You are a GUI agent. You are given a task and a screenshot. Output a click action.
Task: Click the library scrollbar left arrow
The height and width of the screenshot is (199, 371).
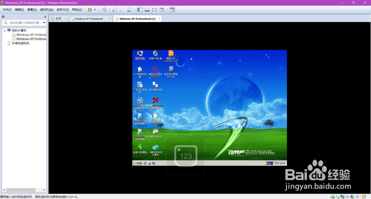point(4,190)
